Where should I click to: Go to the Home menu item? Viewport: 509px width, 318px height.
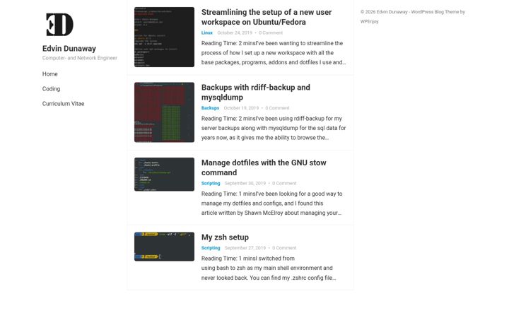click(x=50, y=74)
